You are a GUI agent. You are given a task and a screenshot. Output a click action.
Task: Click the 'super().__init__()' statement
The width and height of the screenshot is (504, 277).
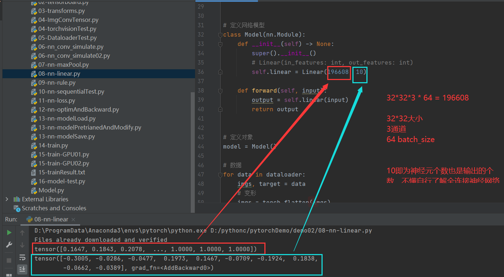click(x=284, y=53)
